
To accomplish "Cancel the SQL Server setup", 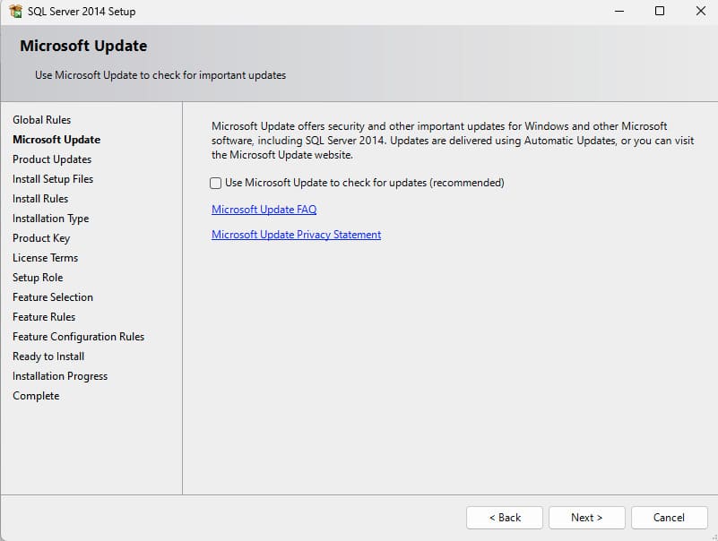I will click(x=669, y=518).
